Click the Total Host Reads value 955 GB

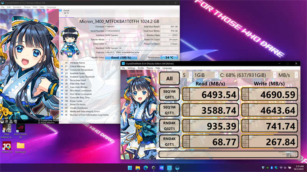pos(169,26)
